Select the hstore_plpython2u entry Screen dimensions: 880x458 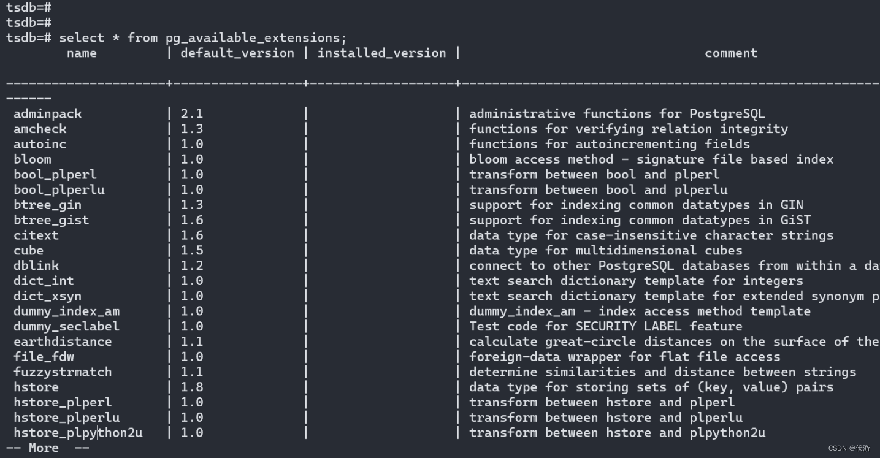coord(78,433)
